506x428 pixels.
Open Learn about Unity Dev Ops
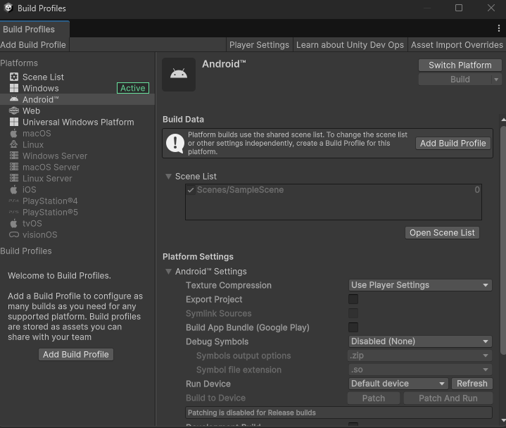coord(350,45)
